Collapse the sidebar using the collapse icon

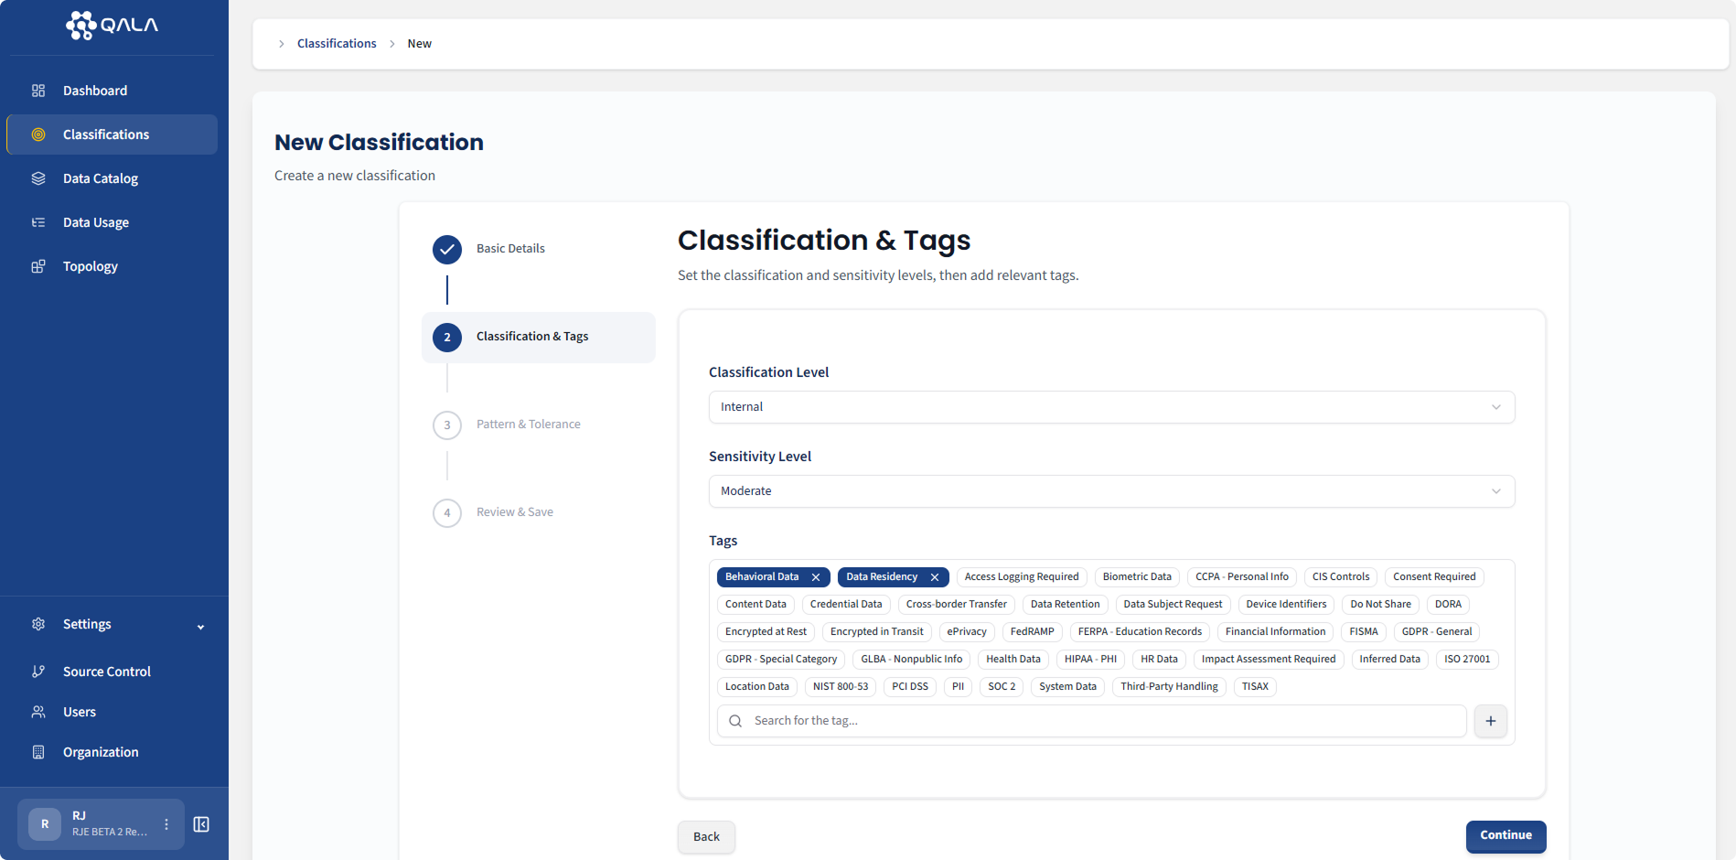click(201, 823)
